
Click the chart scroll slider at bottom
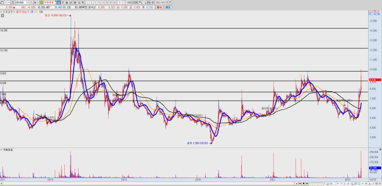pyautogui.click(x=317, y=184)
